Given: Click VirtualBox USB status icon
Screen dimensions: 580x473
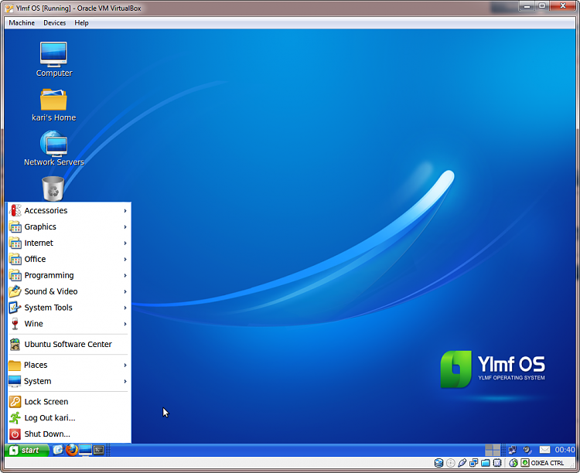Looking at the screenshot, I should tap(462, 463).
